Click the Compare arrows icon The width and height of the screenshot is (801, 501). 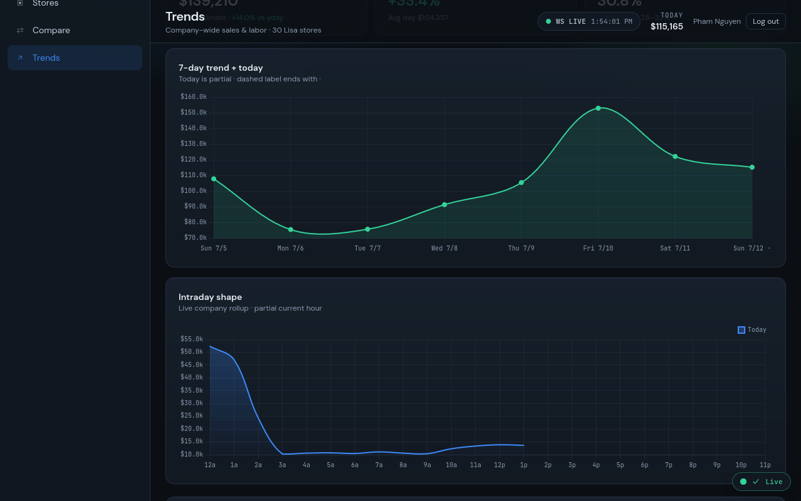tap(20, 30)
